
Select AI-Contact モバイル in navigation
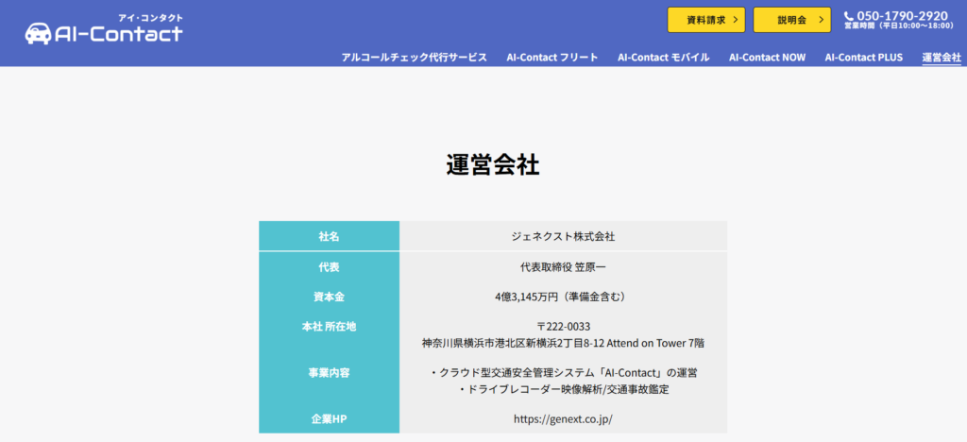[664, 58]
